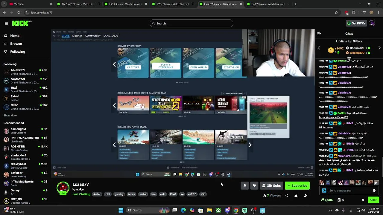
Task: Click Lsaad77 streamer avatar
Action: pyautogui.click(x=63, y=188)
